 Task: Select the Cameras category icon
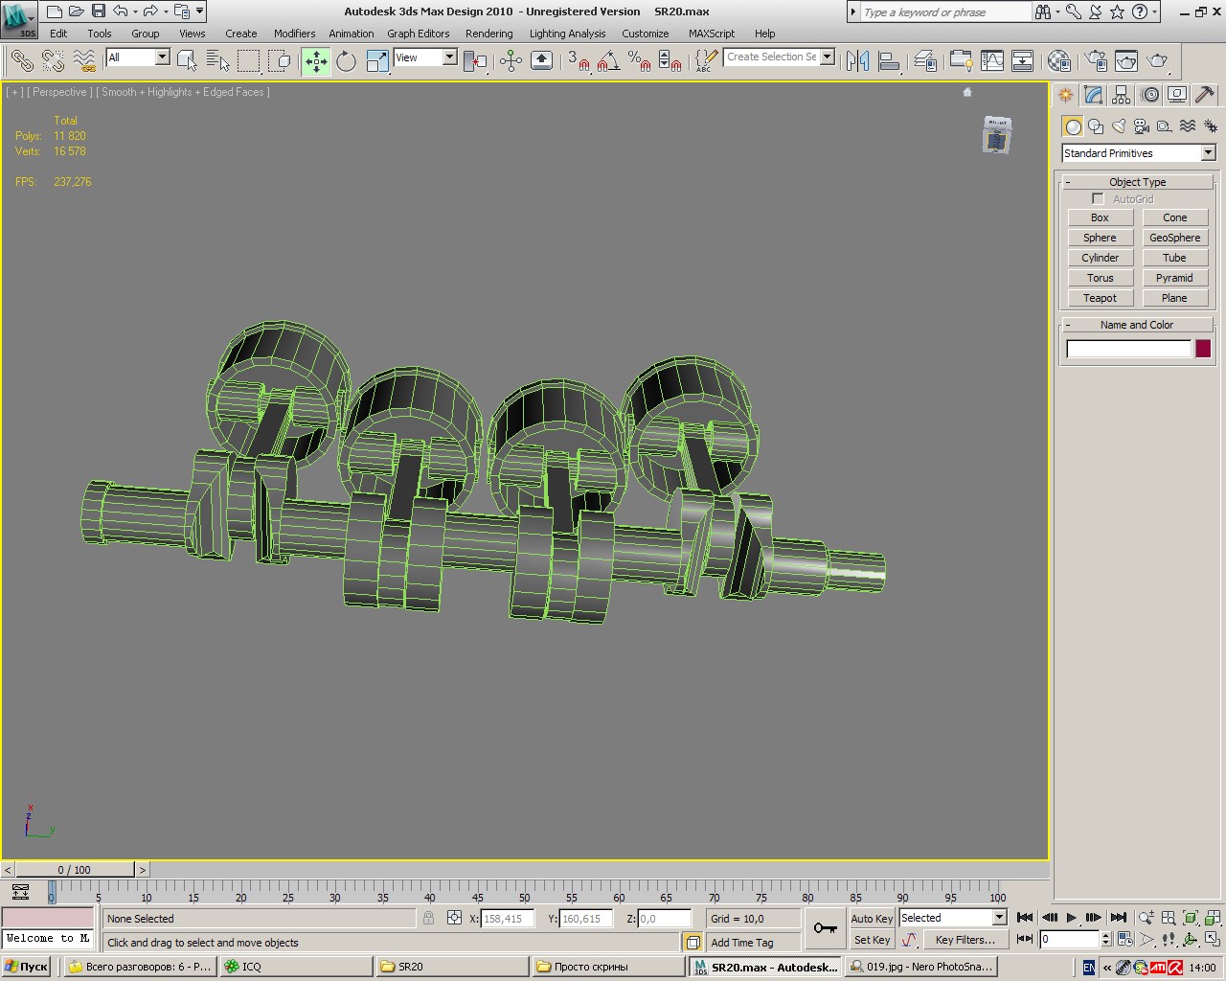[1142, 125]
